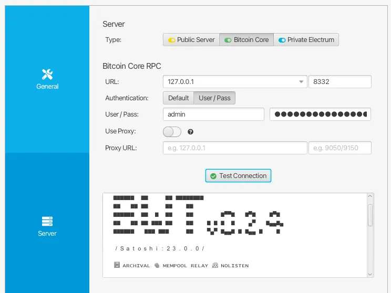
Task: Click the scroll up arrow of the output log
Action: coord(370,196)
